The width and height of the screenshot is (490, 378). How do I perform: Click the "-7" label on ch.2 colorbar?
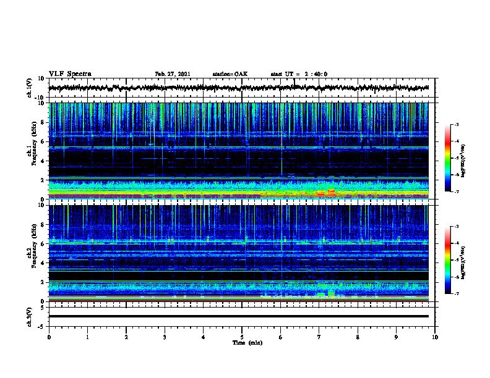tap(456, 293)
